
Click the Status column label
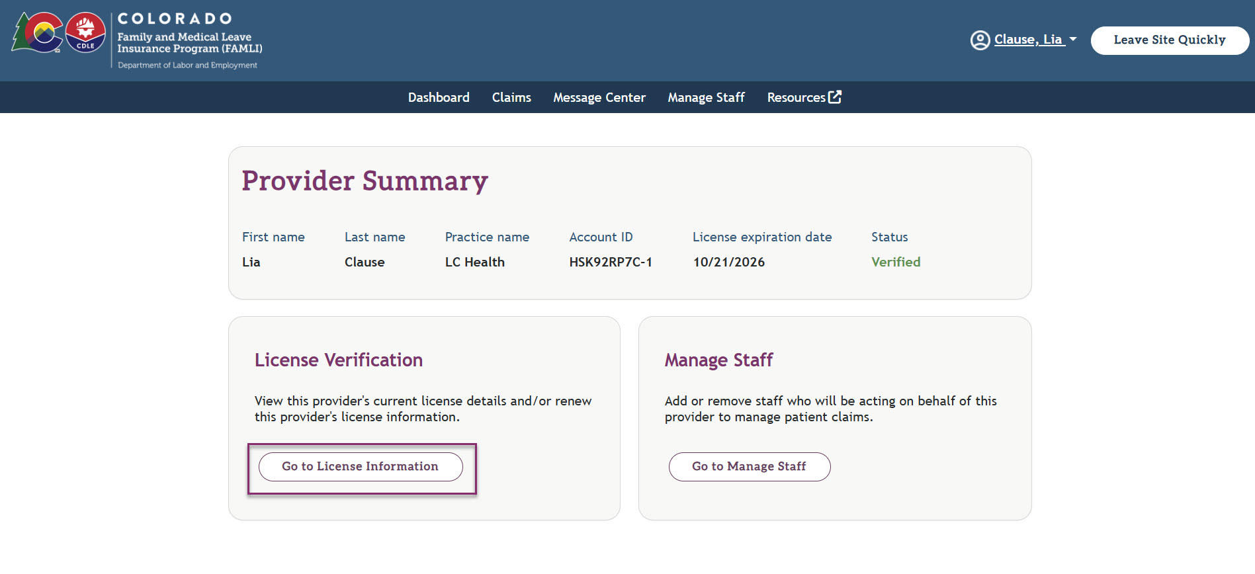point(889,237)
